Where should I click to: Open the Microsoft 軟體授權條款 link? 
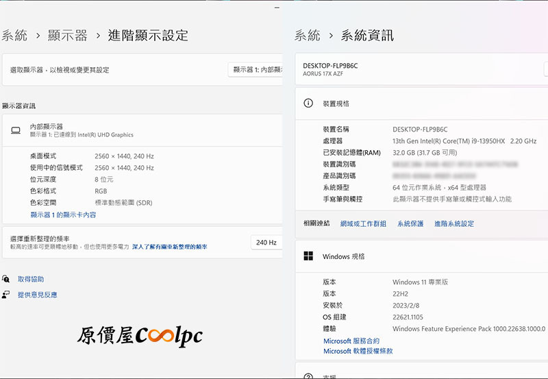pyautogui.click(x=358, y=351)
